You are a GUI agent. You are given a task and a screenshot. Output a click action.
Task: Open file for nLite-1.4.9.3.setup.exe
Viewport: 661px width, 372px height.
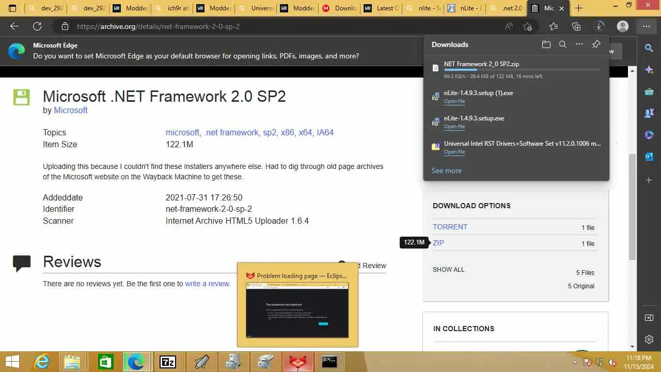point(454,127)
